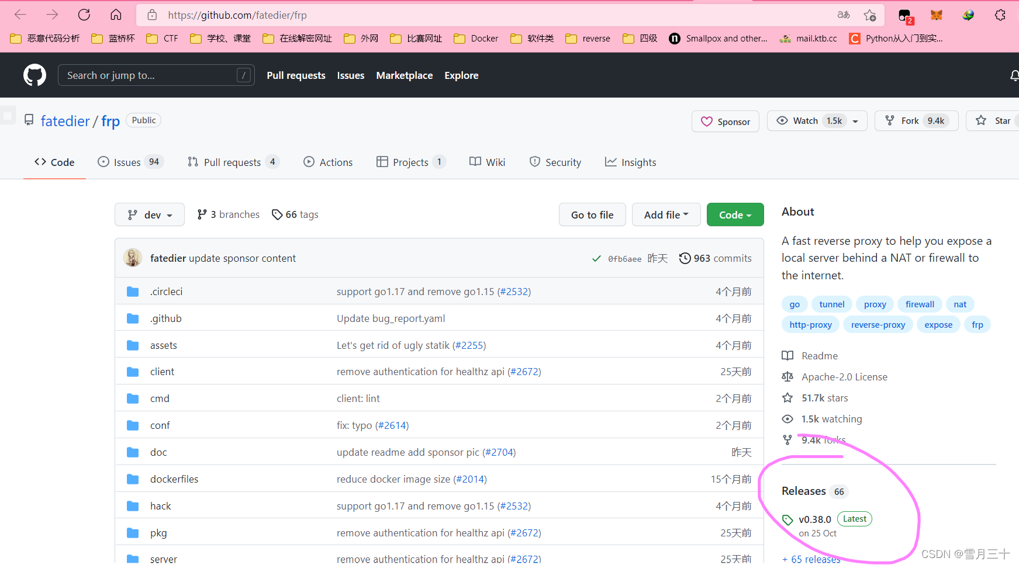Click the browser forward arrow
Viewport: 1019px width, 565px height.
coord(52,15)
